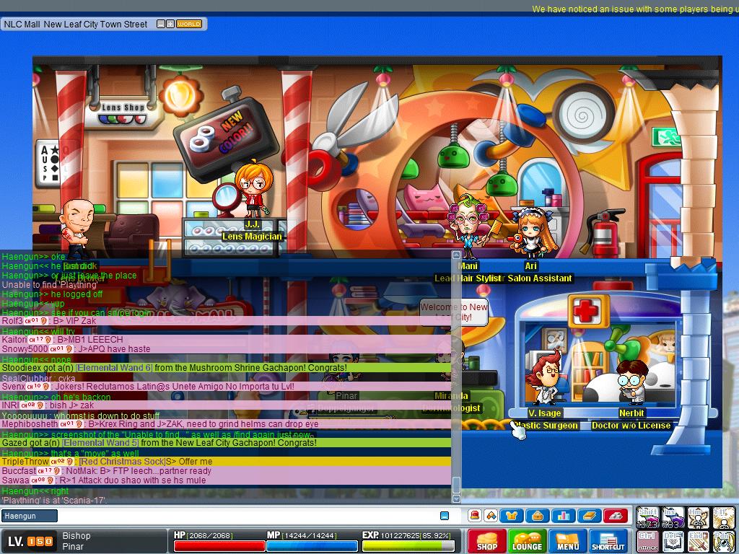This screenshot has width=739, height=554.
Task: Talk to NPC J.J. the Lens Magician
Action: pos(253,188)
